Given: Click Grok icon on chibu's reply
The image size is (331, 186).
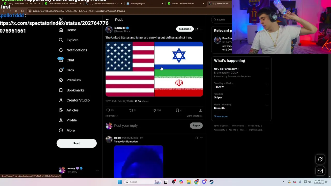Looking at the screenshot, I should [x=197, y=138].
